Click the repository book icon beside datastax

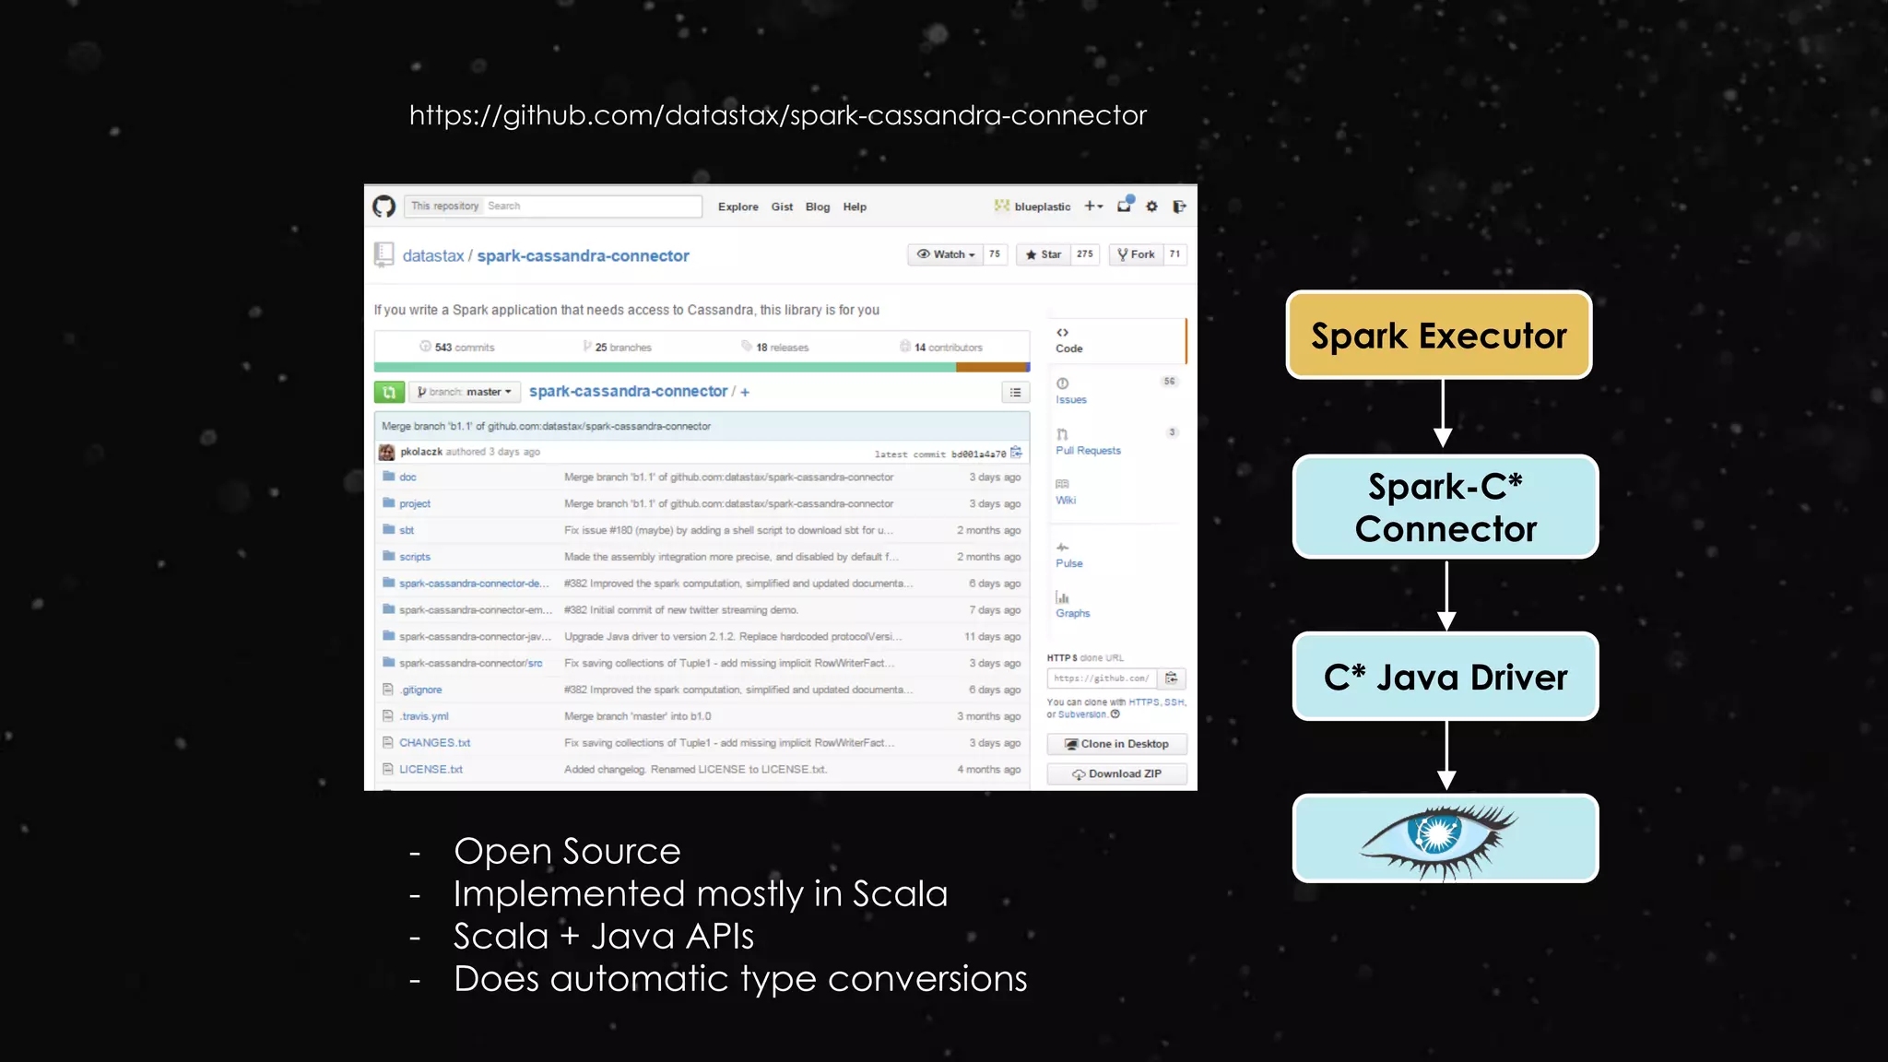pyautogui.click(x=383, y=254)
